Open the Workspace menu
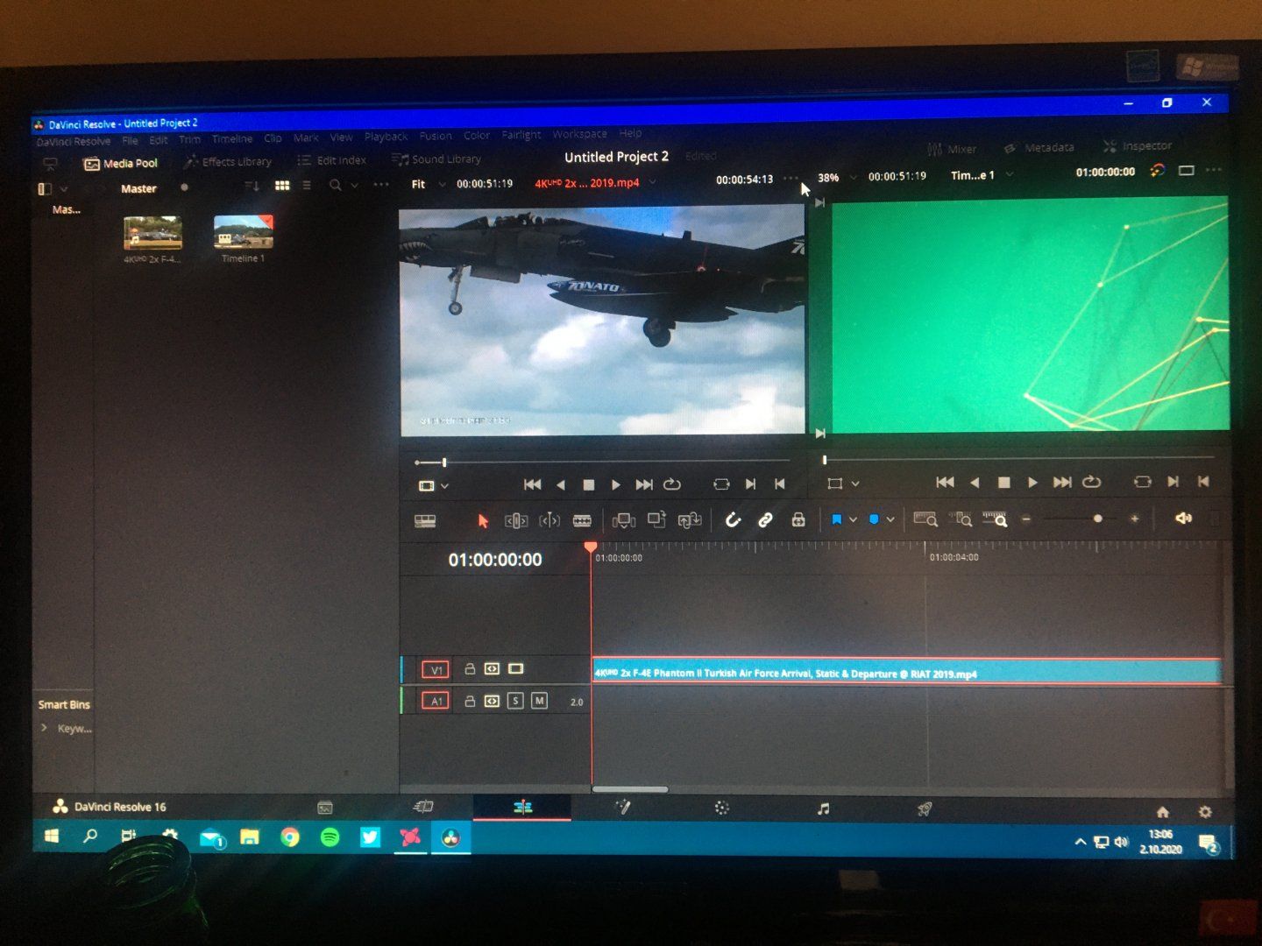Image resolution: width=1262 pixels, height=946 pixels. [x=579, y=134]
